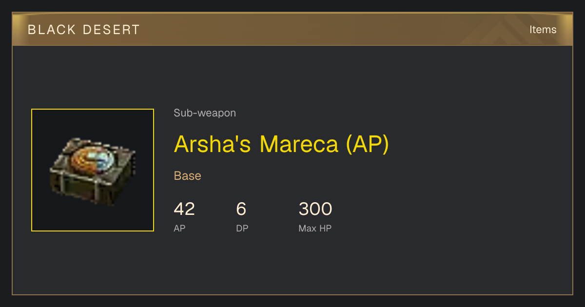Click the AP value 42
The image size is (585, 307).
[184, 209]
